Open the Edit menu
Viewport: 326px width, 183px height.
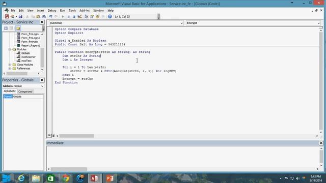click(21, 10)
